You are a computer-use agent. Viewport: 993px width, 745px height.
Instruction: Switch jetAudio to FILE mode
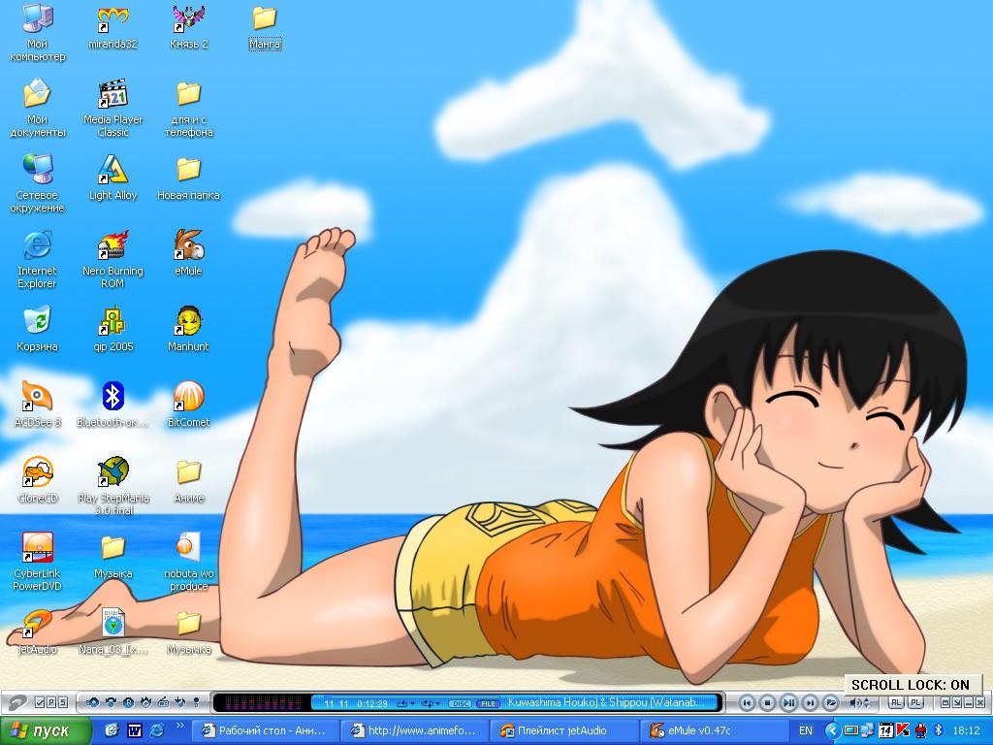487,704
